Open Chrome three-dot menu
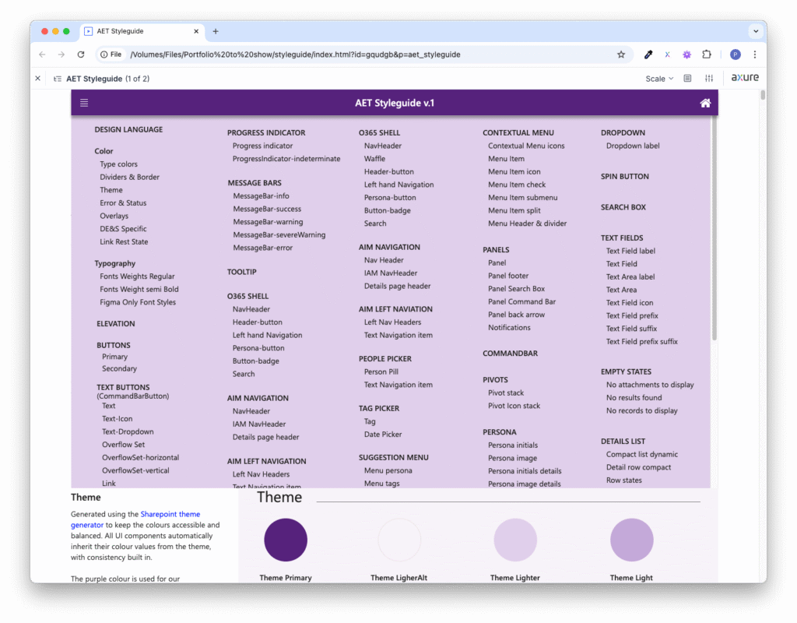 [x=755, y=55]
